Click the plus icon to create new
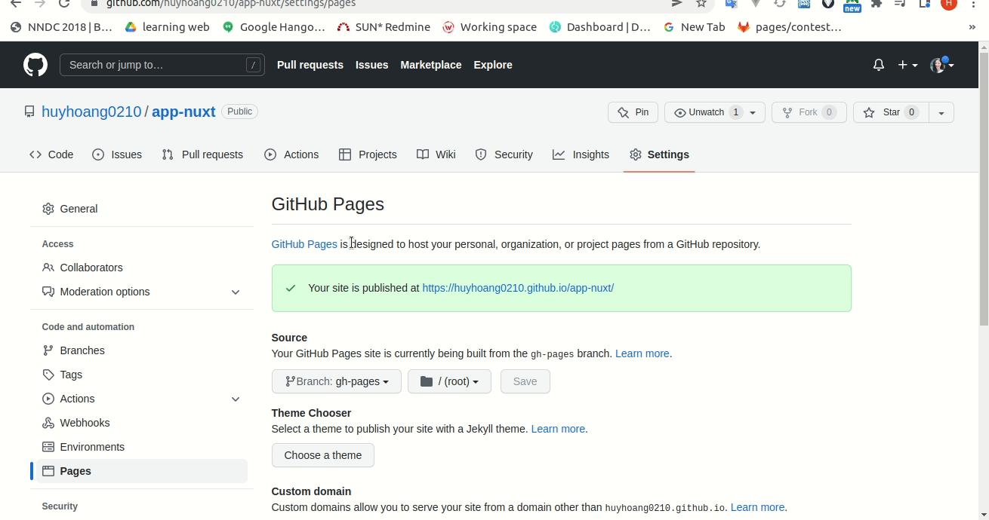This screenshot has height=520, width=989. point(904,65)
